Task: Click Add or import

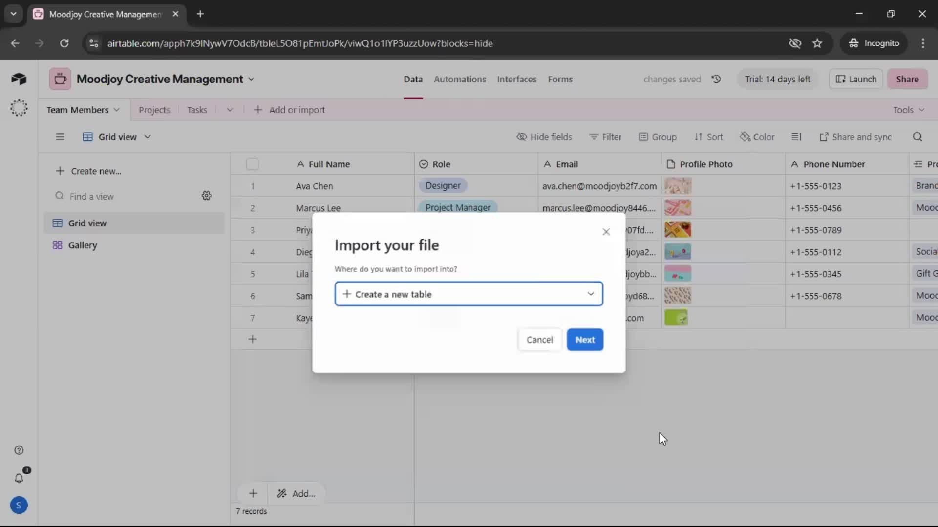Action: point(289,110)
